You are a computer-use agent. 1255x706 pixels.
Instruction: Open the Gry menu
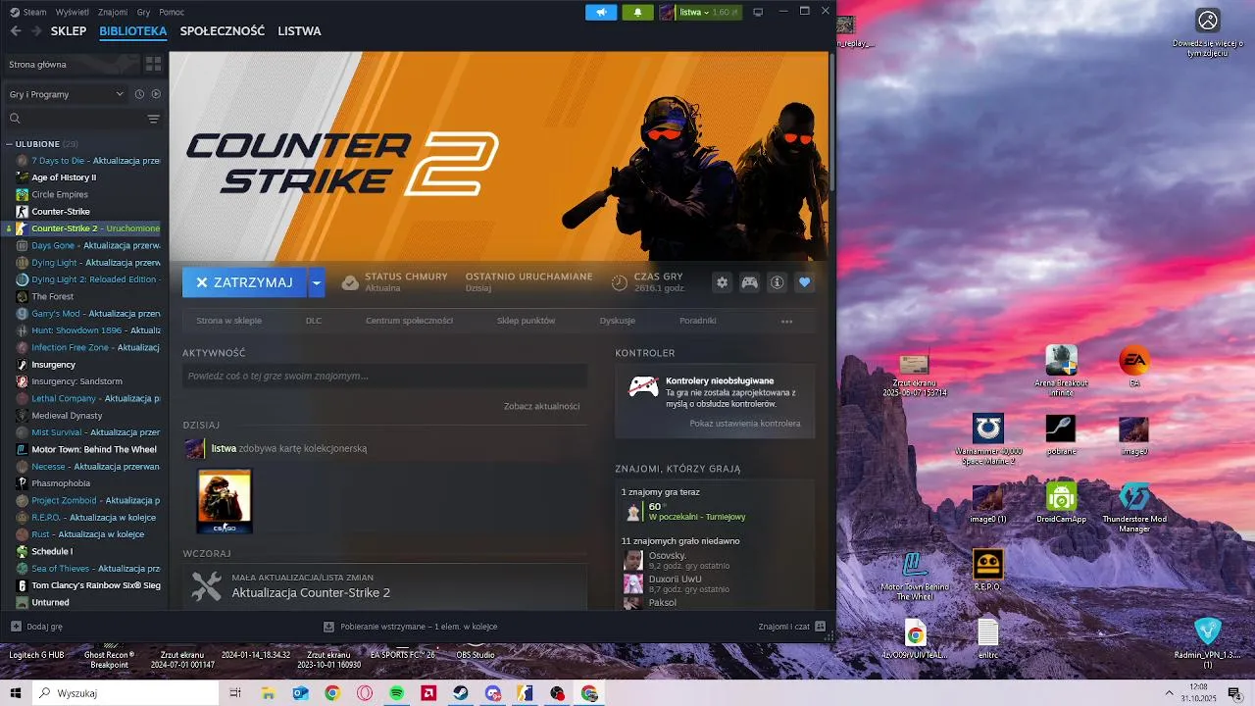pos(144,12)
